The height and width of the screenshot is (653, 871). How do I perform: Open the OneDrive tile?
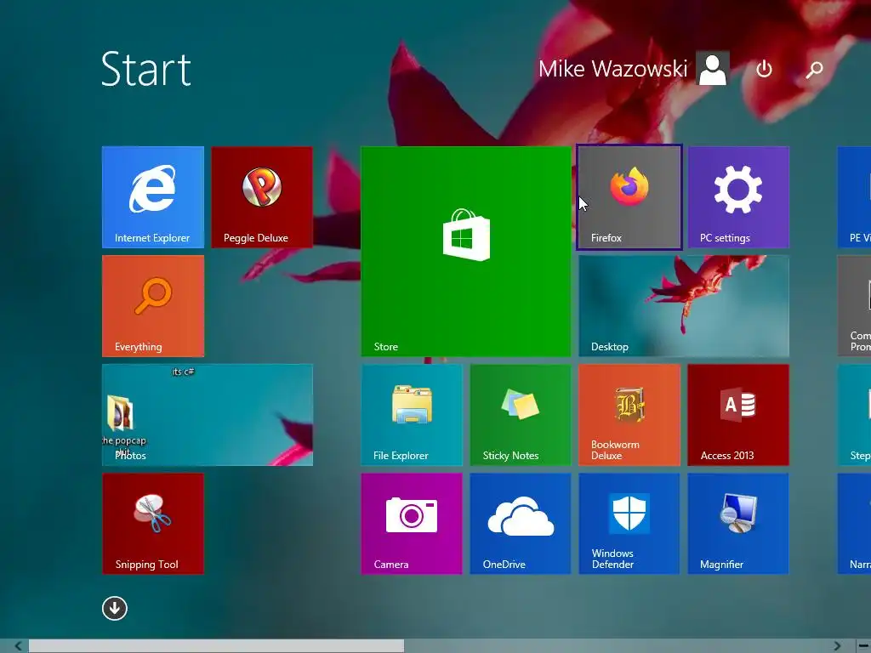521,524
